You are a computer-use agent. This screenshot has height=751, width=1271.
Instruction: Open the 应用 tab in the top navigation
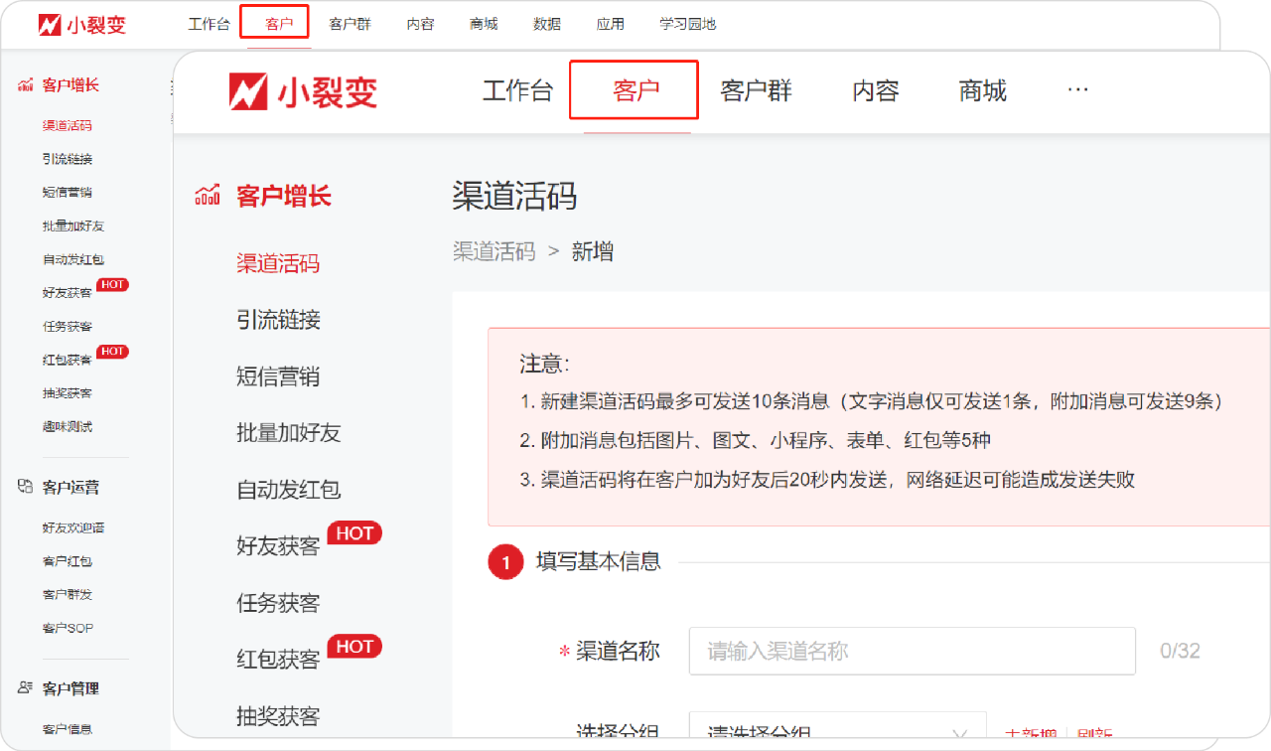coord(610,24)
